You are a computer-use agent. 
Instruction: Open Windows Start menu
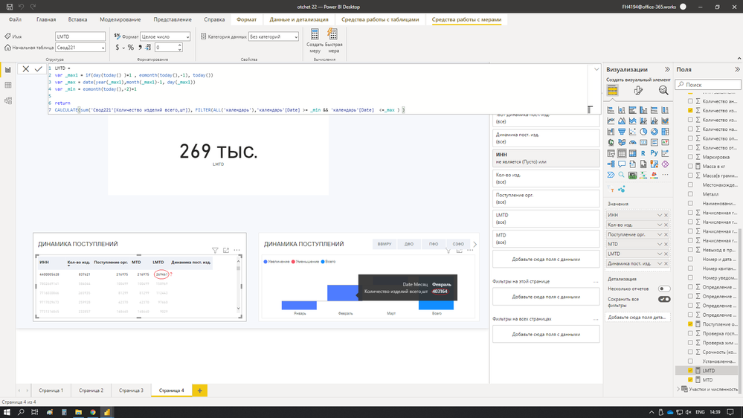click(7, 412)
